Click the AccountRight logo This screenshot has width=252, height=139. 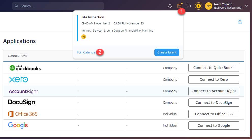point(23,91)
